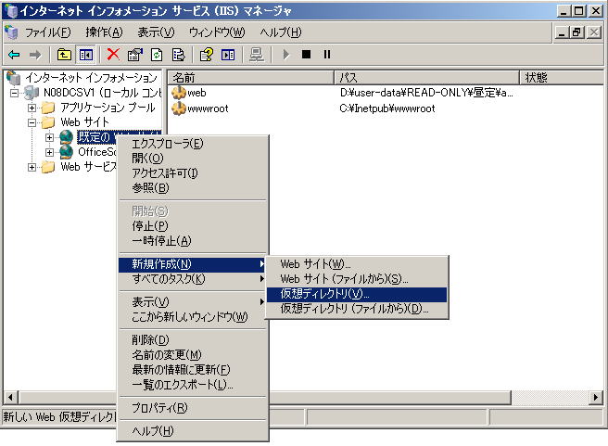608x446 pixels.
Task: Click the Pause item icon
Action: point(327,55)
